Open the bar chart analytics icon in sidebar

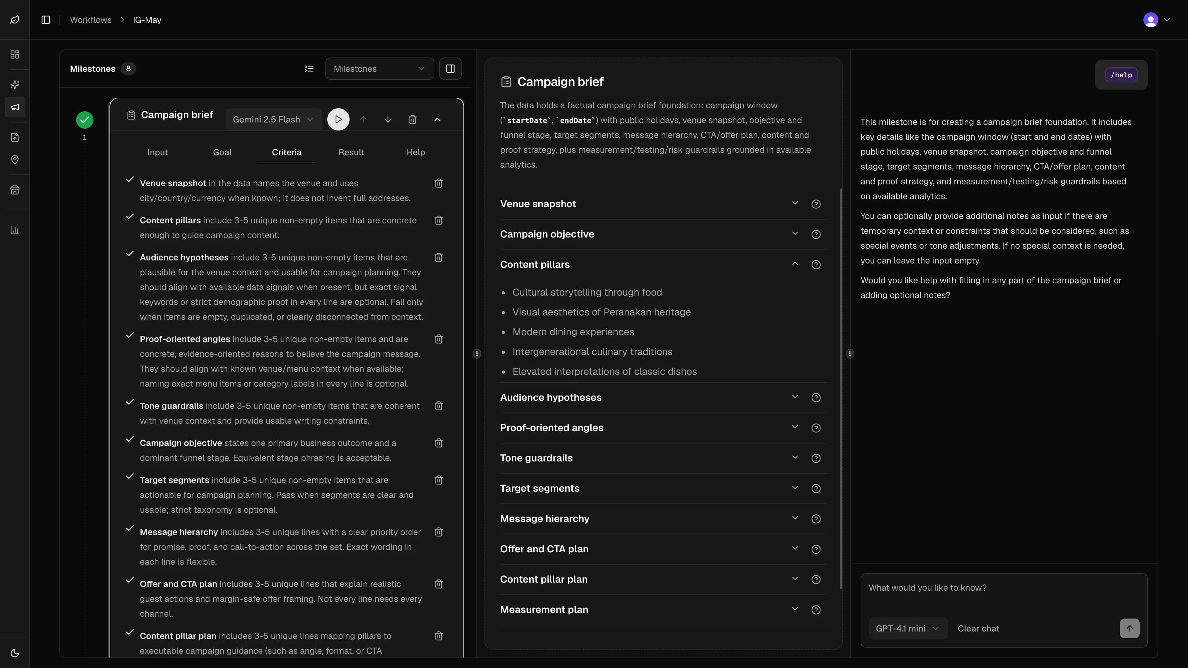point(15,230)
